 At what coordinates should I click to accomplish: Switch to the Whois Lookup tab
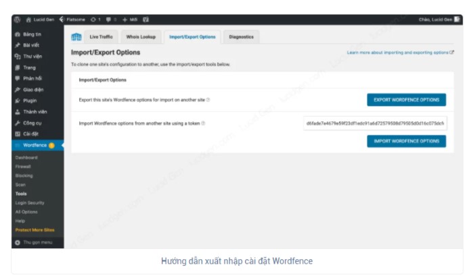point(140,36)
